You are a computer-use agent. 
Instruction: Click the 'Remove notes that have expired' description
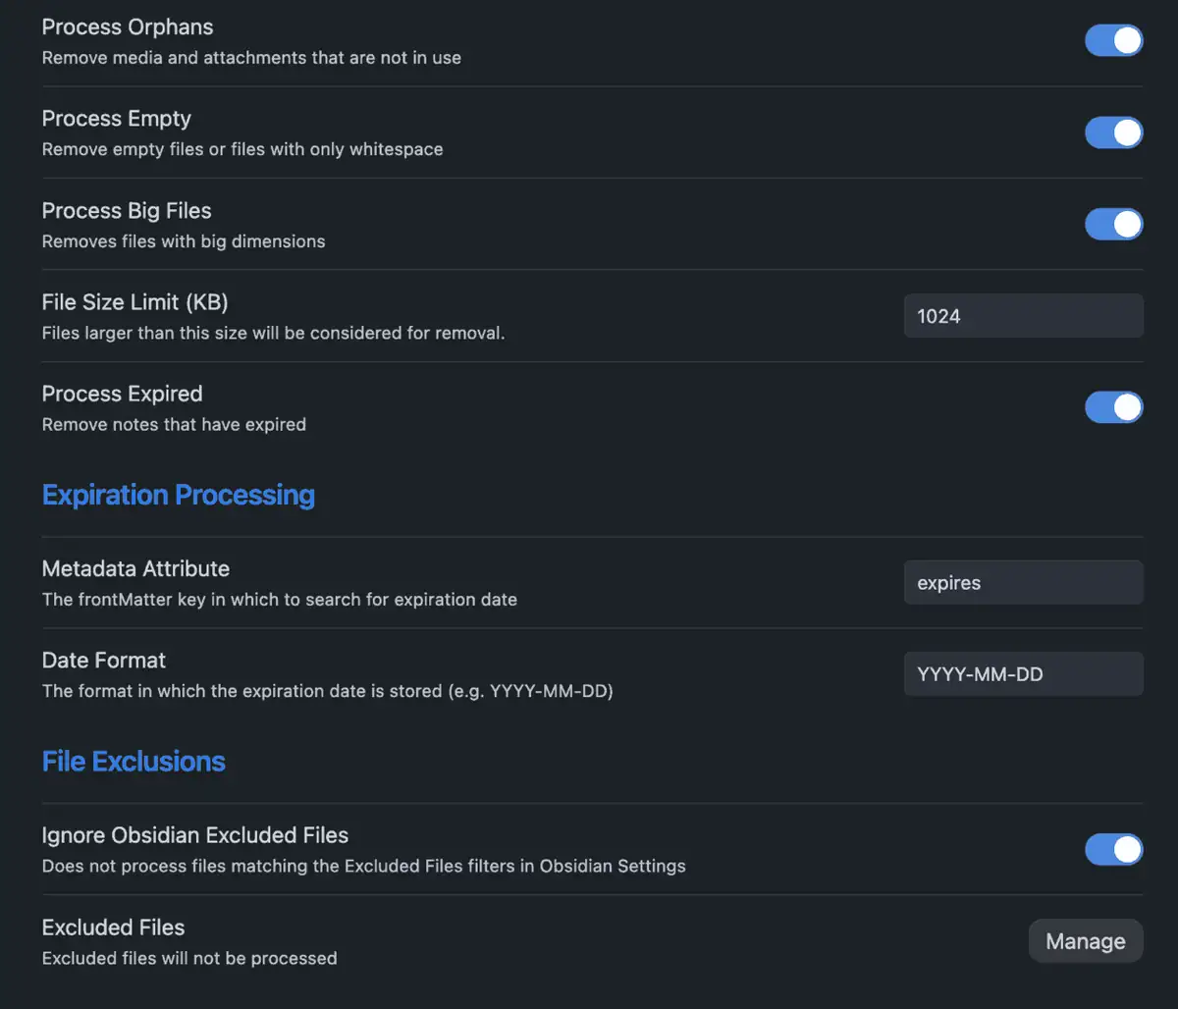tap(174, 424)
